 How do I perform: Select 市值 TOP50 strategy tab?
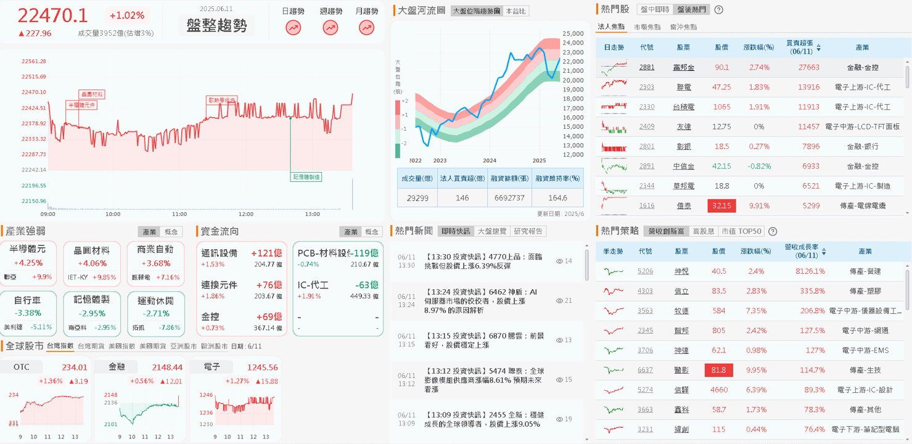[x=741, y=231]
